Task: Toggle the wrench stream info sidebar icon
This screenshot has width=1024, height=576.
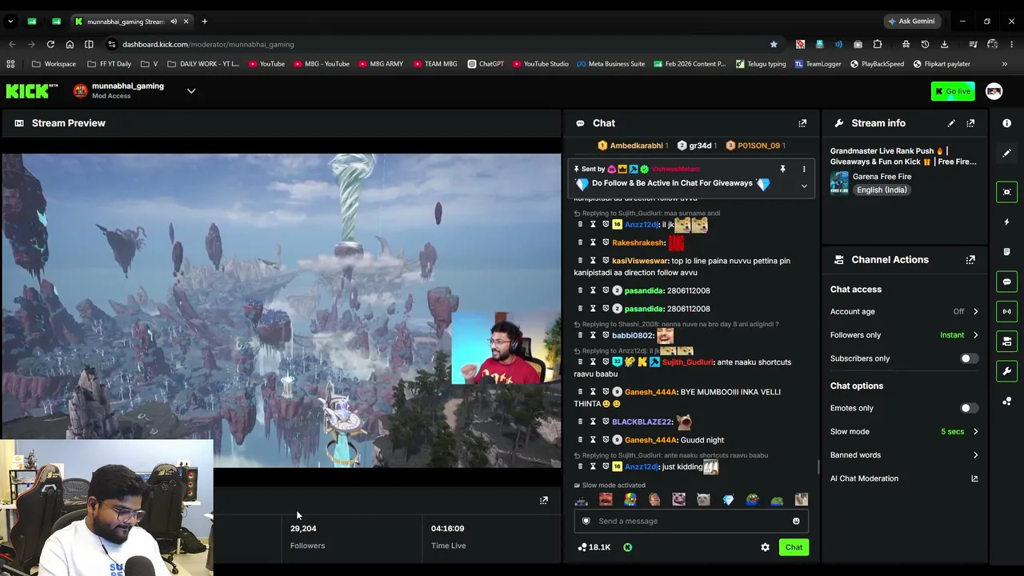Action: point(1007,371)
